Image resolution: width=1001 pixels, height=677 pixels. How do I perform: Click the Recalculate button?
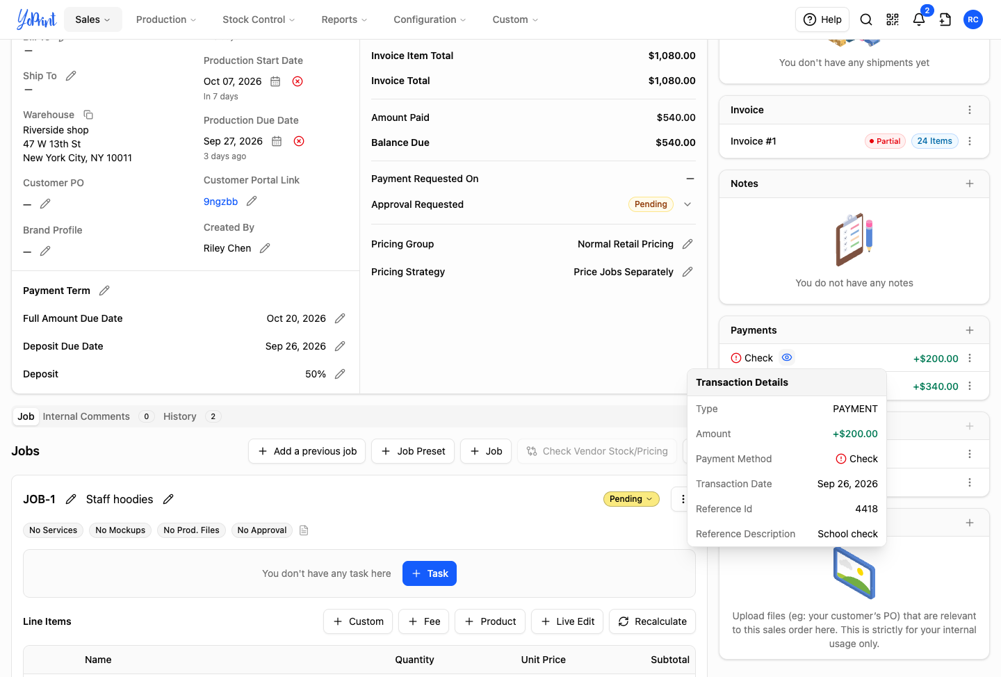652,621
